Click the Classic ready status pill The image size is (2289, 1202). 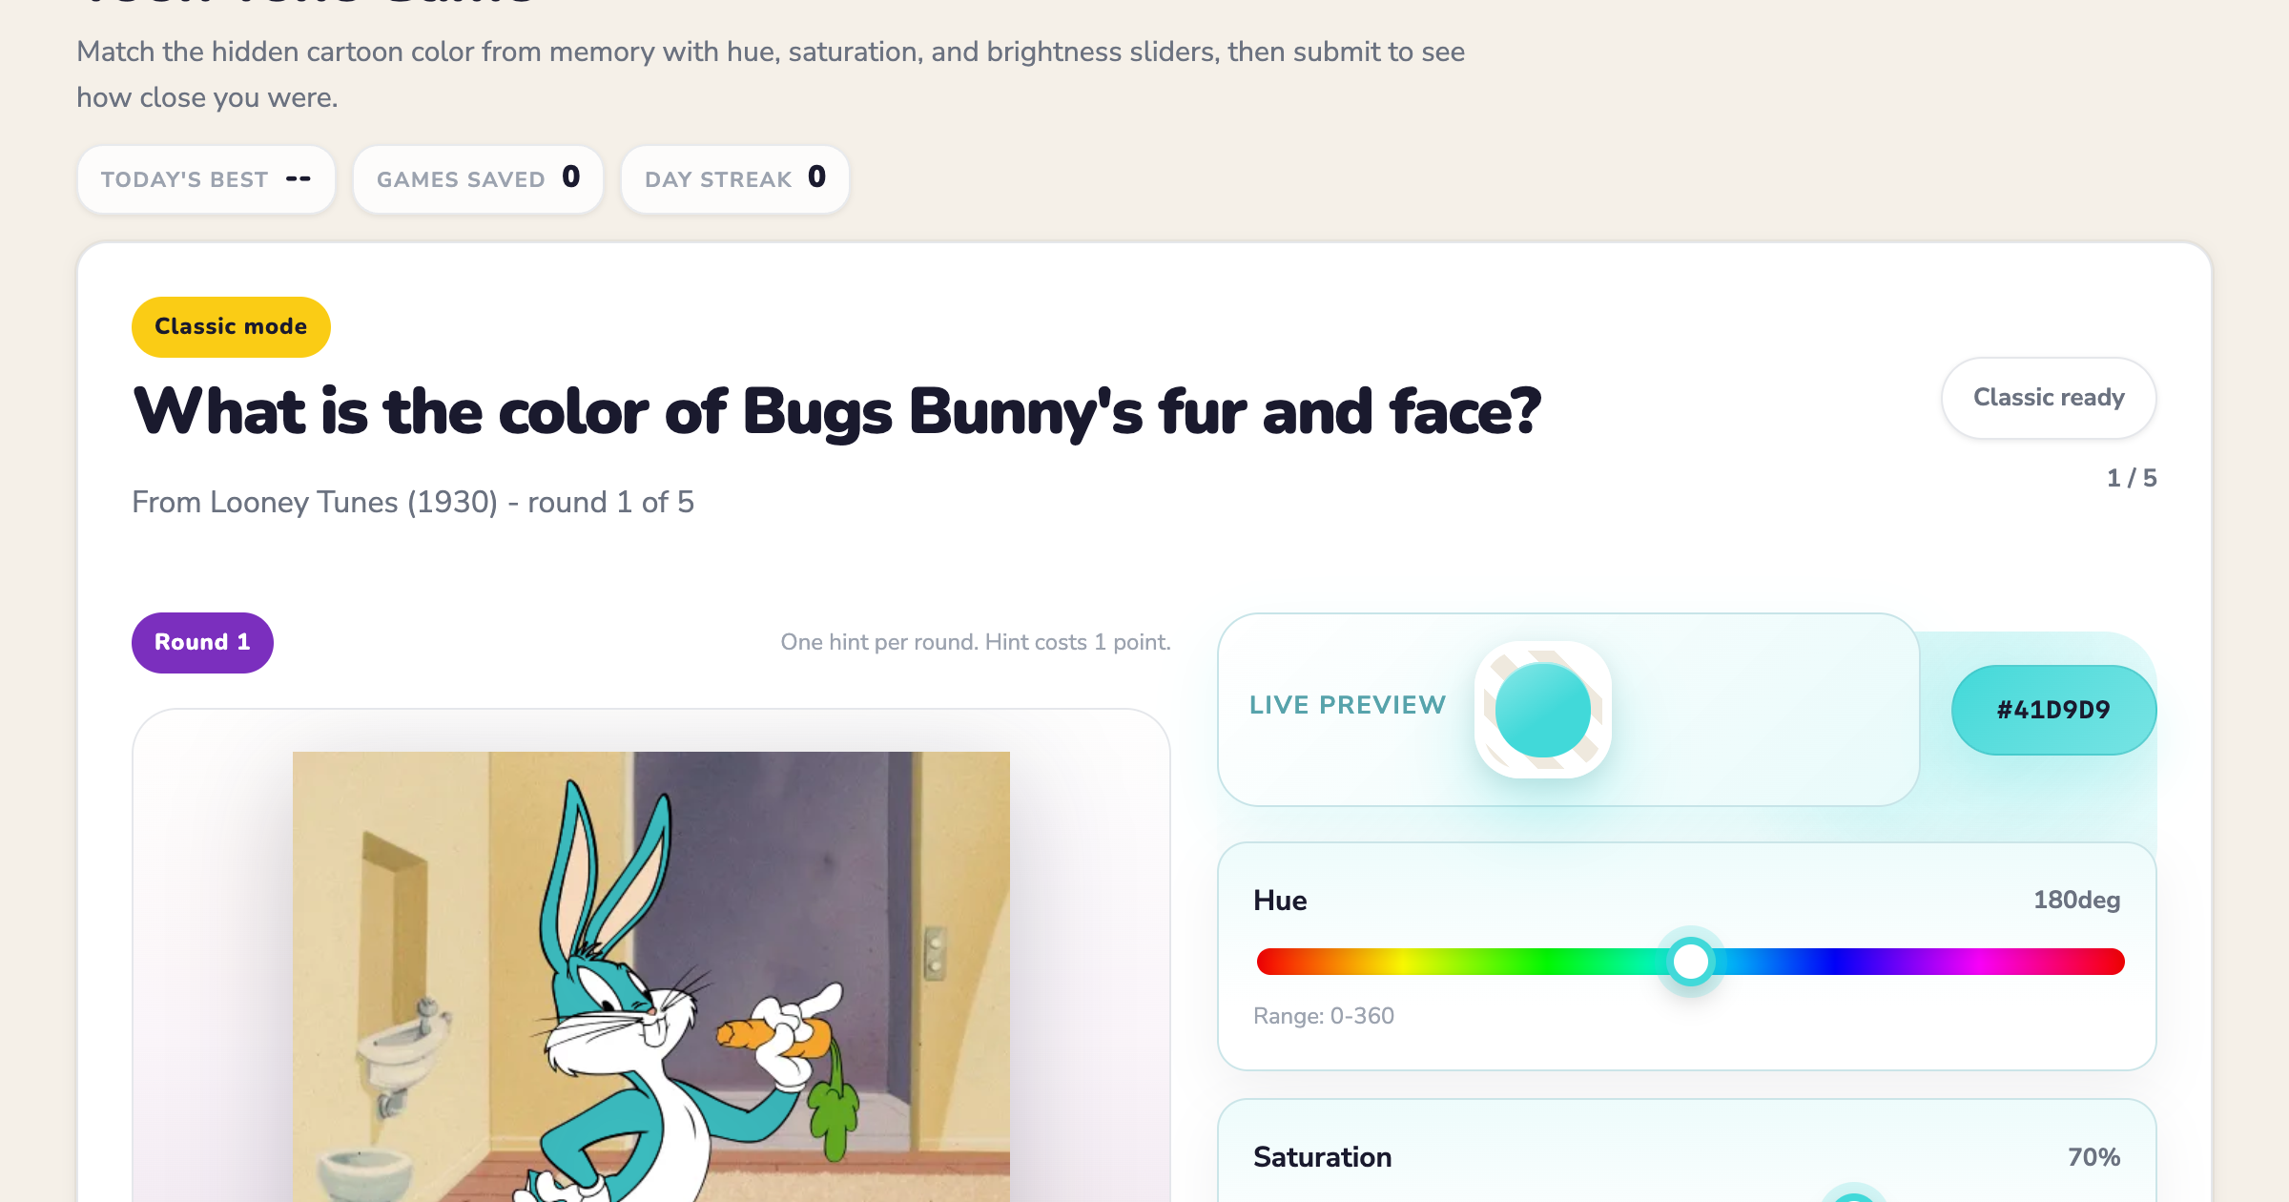pyautogui.click(x=2049, y=398)
